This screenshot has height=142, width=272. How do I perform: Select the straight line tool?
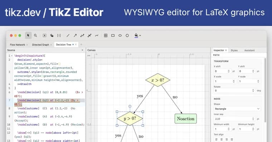coord(68,35)
